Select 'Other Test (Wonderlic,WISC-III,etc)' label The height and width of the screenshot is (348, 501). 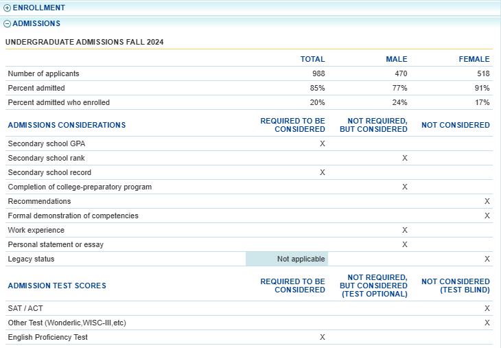67,323
